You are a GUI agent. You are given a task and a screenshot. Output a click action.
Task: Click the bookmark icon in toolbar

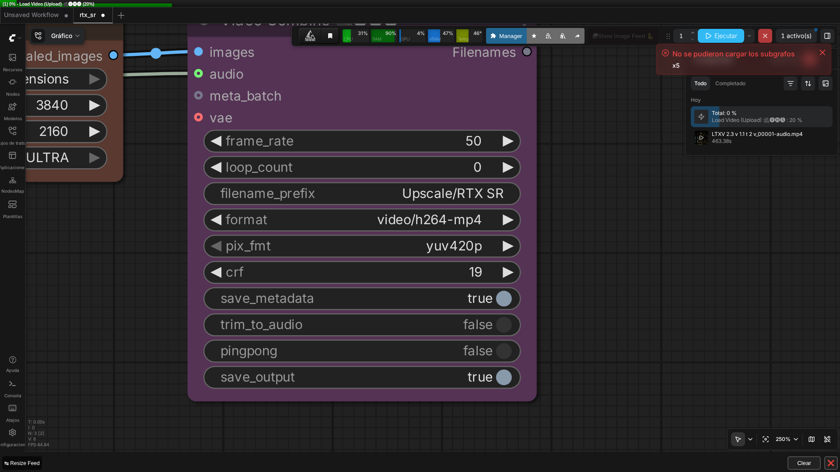(330, 36)
